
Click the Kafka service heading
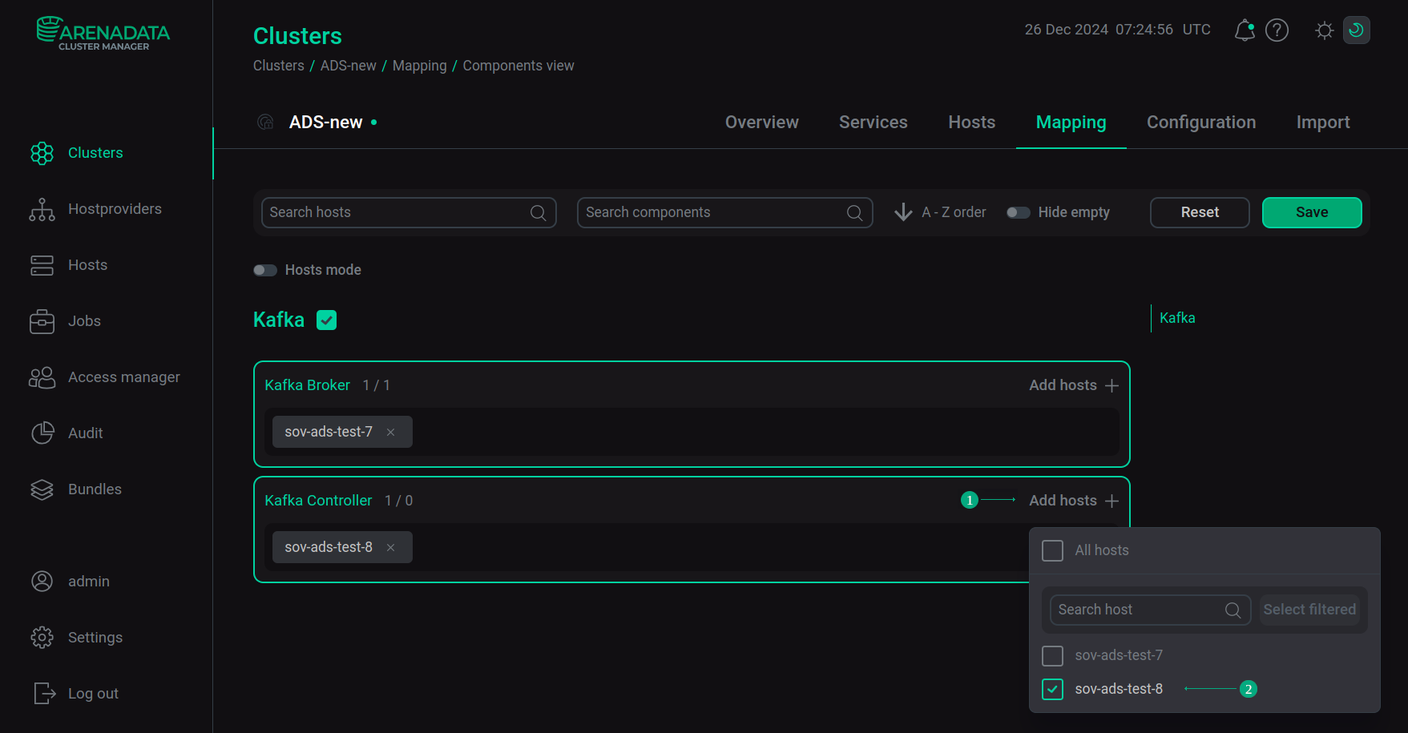pos(279,320)
